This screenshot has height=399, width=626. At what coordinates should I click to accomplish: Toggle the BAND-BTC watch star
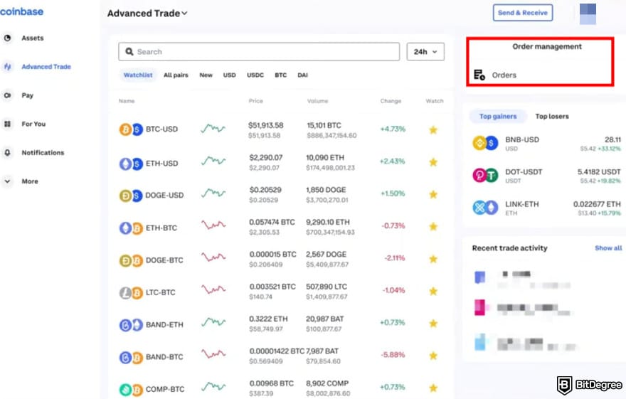coord(433,356)
